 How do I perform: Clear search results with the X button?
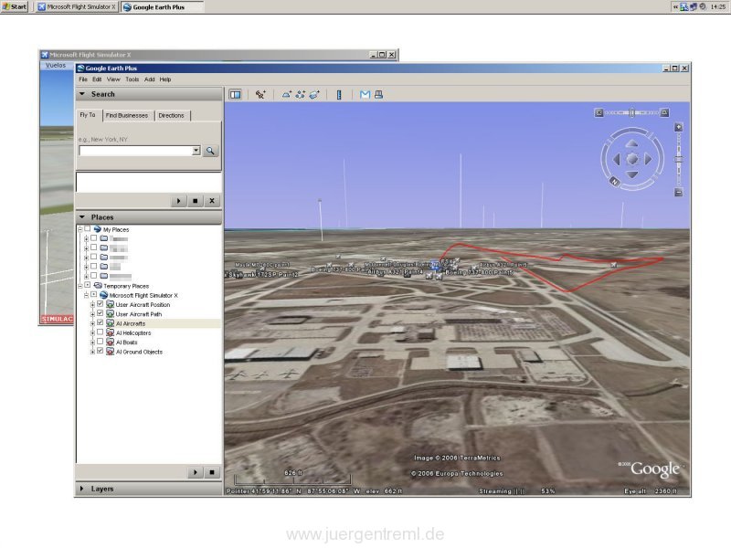(x=212, y=201)
